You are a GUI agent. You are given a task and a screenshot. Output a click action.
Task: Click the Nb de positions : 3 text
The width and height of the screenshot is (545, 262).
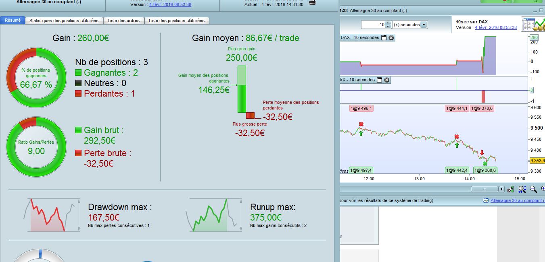111,62
